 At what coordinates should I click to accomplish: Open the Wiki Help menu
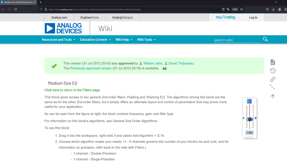click(x=124, y=40)
